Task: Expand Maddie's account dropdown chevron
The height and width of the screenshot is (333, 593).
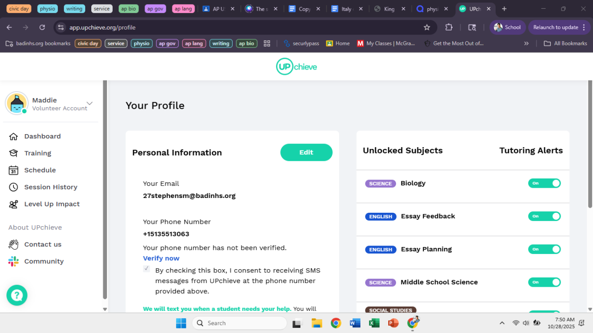Action: point(90,103)
